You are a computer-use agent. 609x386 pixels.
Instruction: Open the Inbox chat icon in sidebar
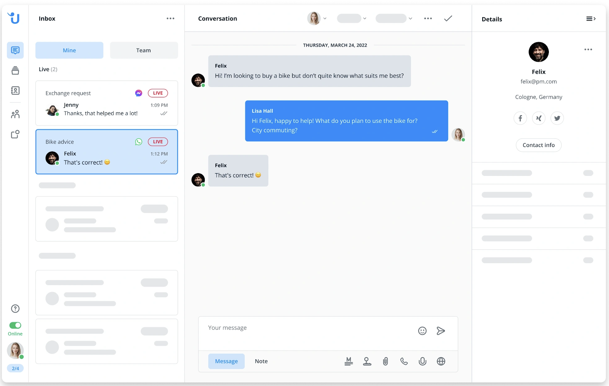click(x=15, y=50)
